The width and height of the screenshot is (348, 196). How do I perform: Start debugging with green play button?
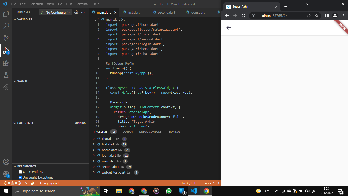coord(42,12)
